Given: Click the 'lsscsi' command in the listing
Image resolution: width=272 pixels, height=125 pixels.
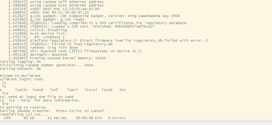Looking at the screenshot, I should 91,90.
